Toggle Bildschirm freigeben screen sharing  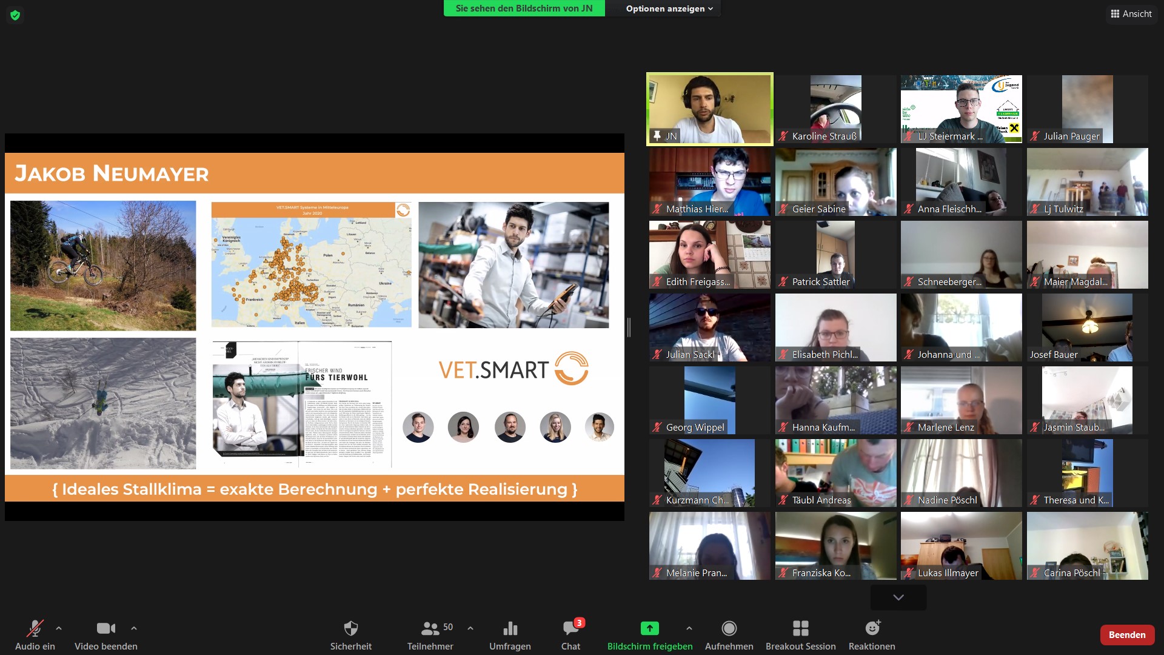(x=649, y=629)
